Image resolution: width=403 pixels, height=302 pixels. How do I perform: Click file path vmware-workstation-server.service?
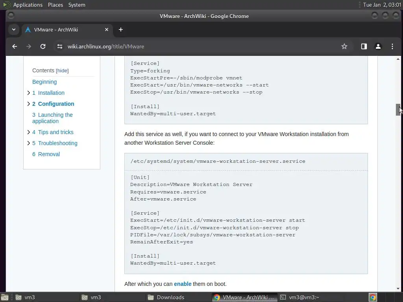click(x=218, y=161)
